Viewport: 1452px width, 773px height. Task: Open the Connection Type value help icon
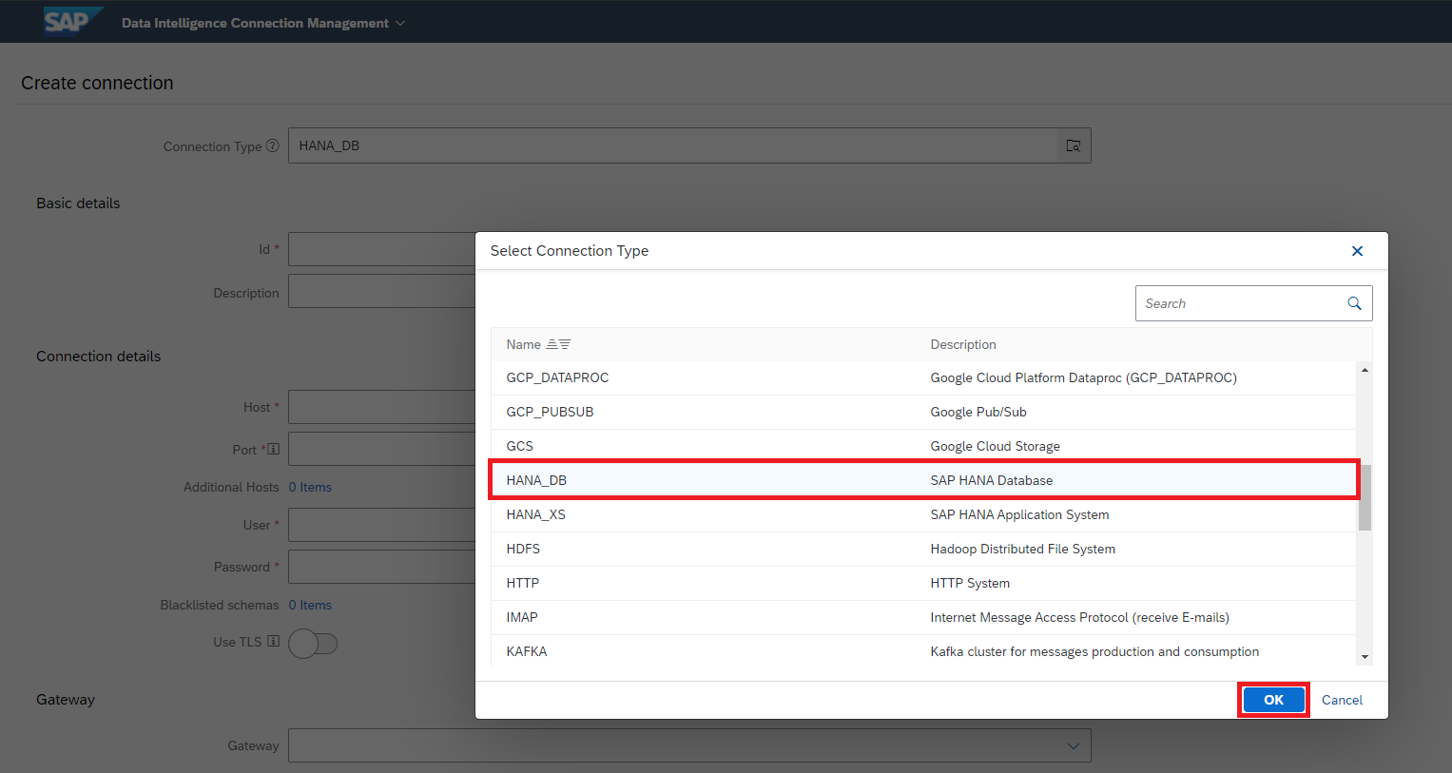[x=1073, y=145]
